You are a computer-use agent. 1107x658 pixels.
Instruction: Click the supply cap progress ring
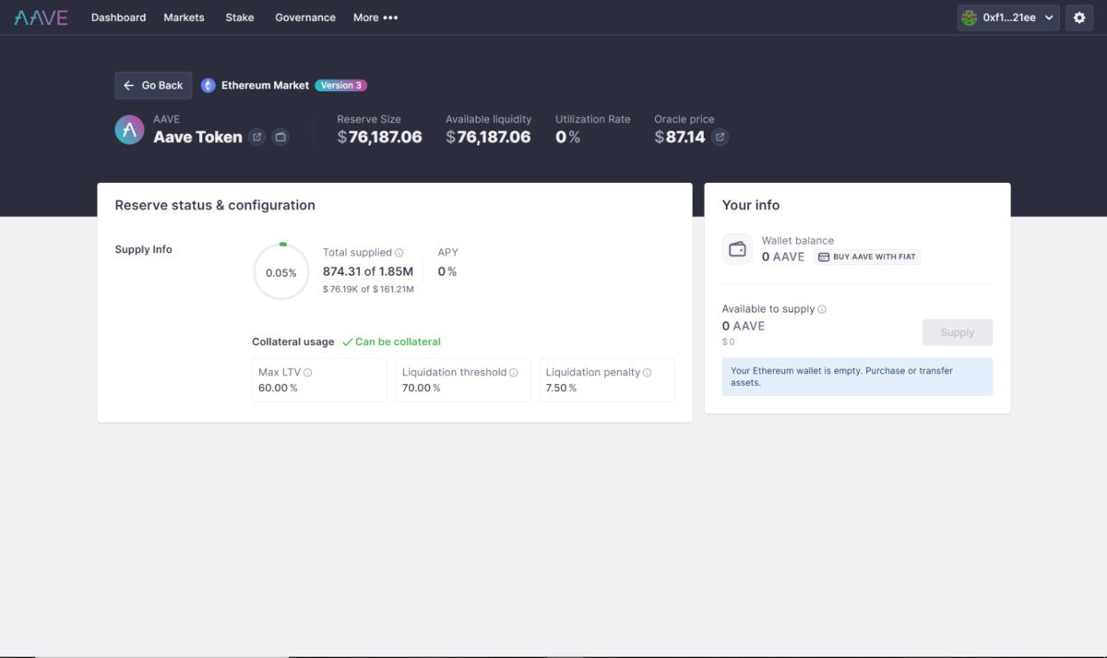tap(280, 271)
